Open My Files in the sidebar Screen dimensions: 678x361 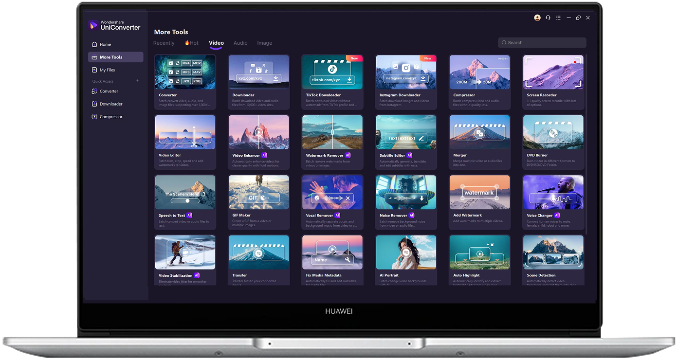point(116,70)
